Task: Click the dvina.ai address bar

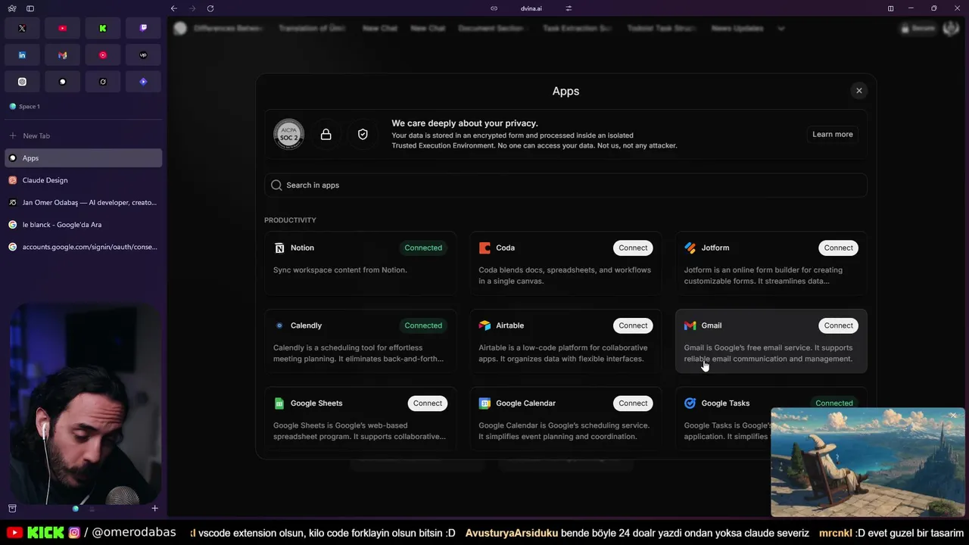Action: click(x=531, y=8)
